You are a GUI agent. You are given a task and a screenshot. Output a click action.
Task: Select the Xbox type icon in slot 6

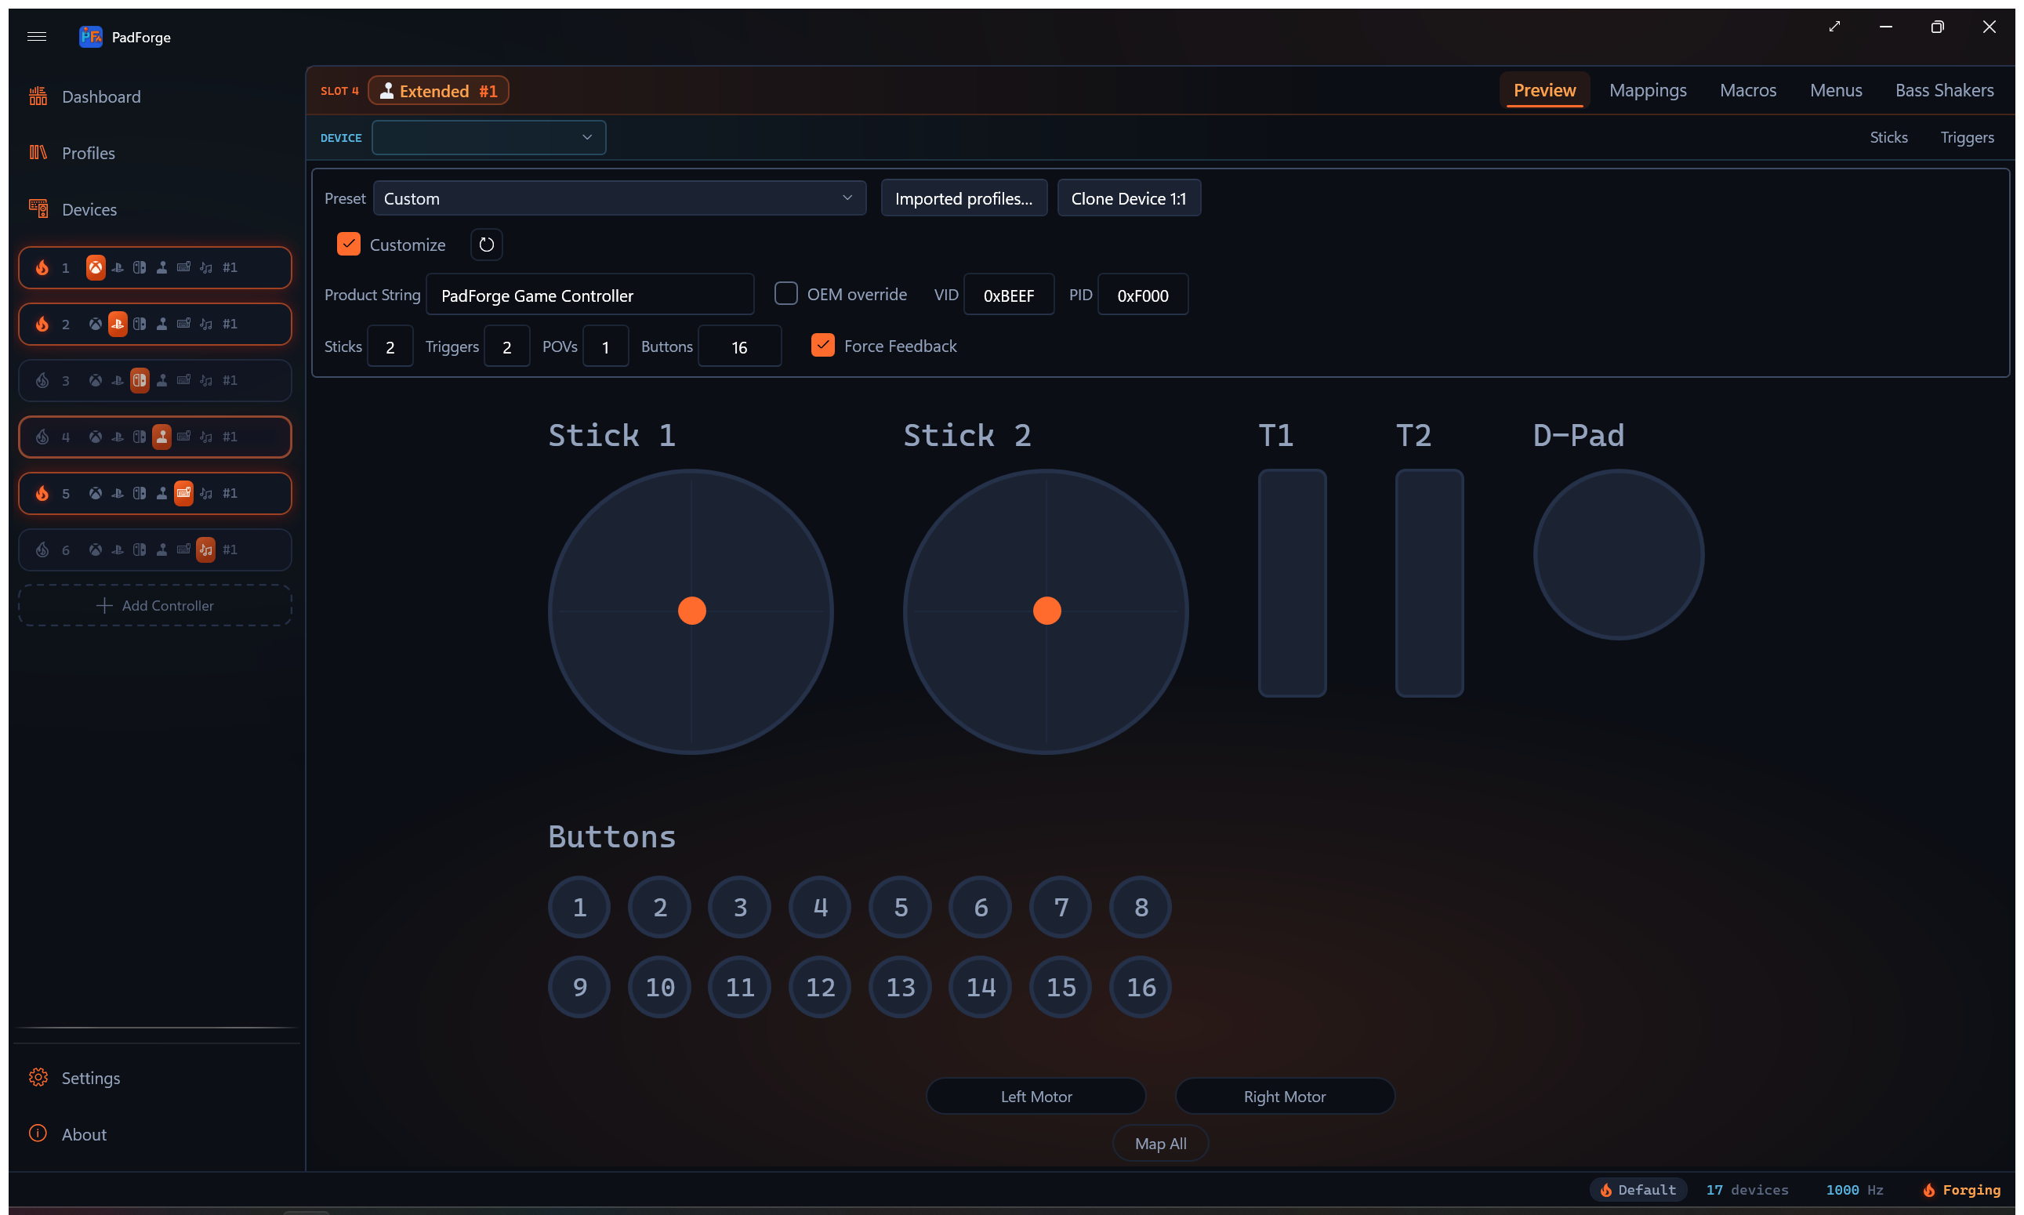click(96, 550)
